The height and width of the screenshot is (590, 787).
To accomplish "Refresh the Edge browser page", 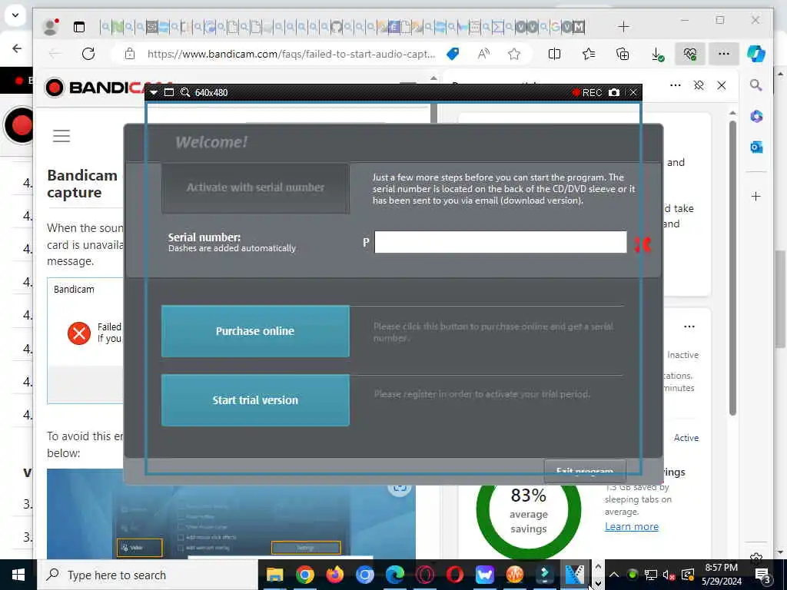I will click(88, 54).
